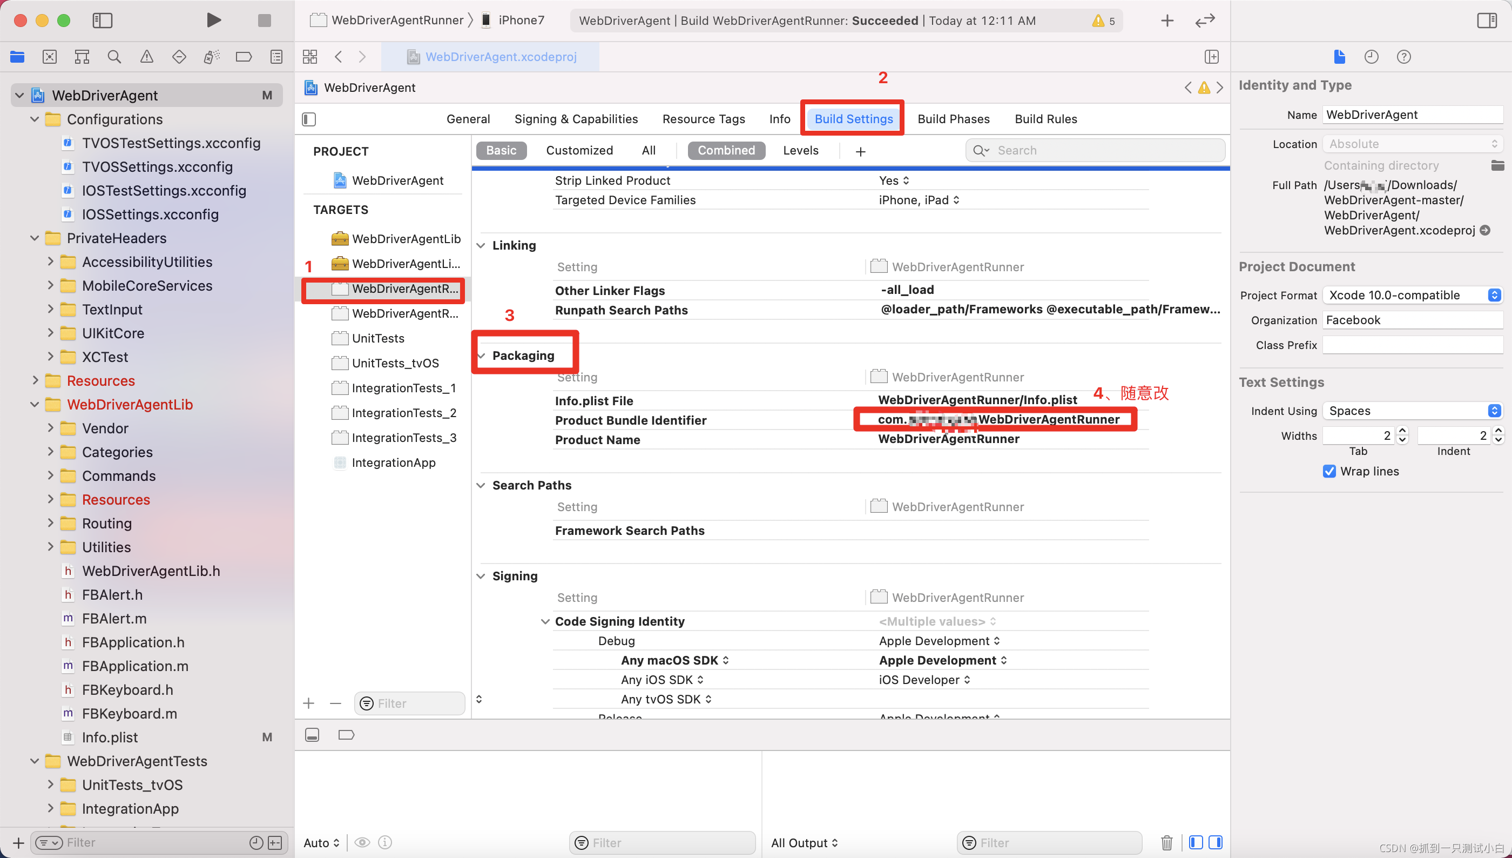Select the All settings filter
Viewport: 1512px width, 858px height.
648,150
